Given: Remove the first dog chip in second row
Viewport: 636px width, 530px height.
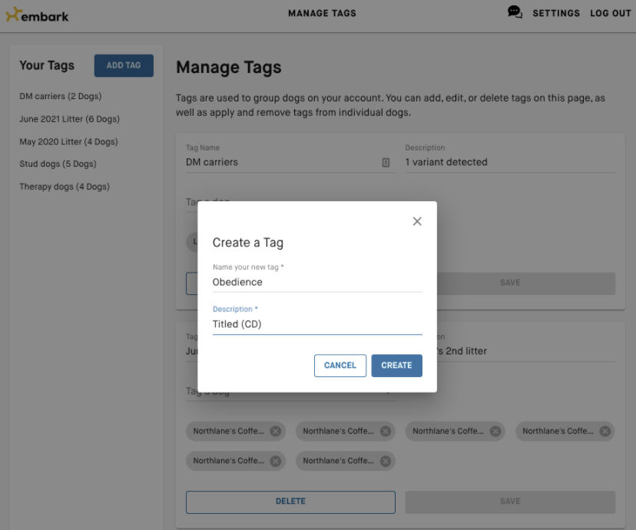Looking at the screenshot, I should (276, 461).
